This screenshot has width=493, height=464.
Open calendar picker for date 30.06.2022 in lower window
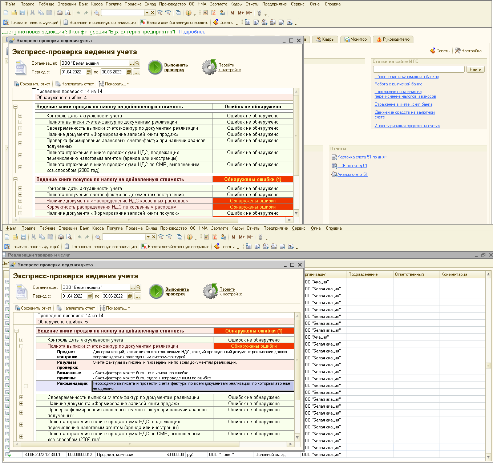click(130, 296)
